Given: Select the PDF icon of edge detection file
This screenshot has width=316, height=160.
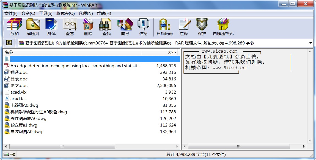Looking at the screenshot, I should point(7,66).
